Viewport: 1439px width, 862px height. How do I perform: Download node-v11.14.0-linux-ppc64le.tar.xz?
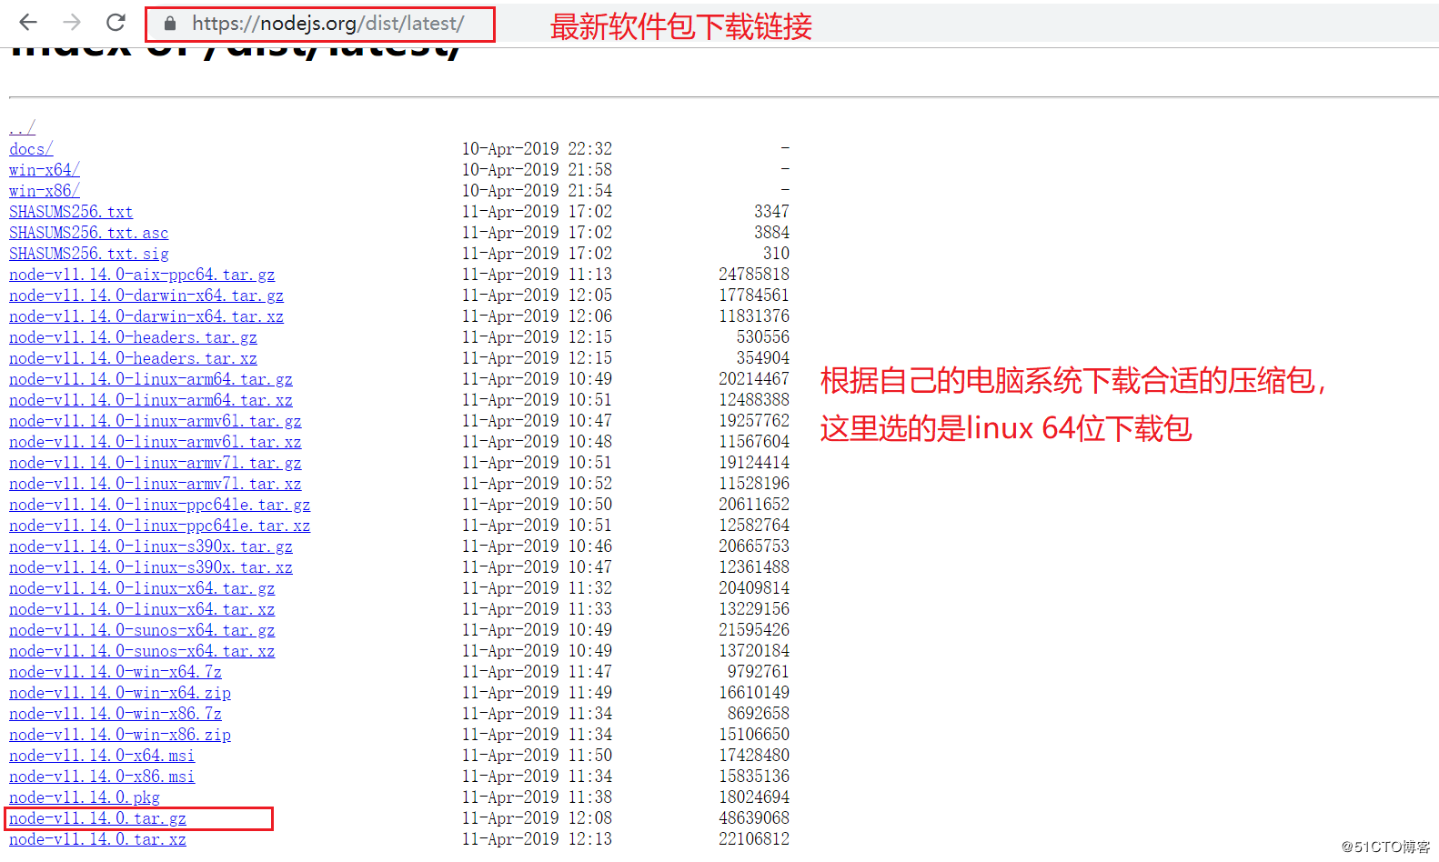pos(160,525)
